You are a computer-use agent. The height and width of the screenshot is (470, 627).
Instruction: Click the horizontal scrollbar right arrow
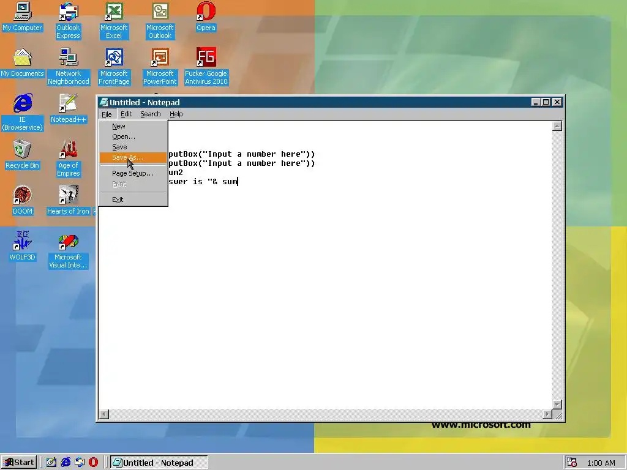(x=547, y=414)
